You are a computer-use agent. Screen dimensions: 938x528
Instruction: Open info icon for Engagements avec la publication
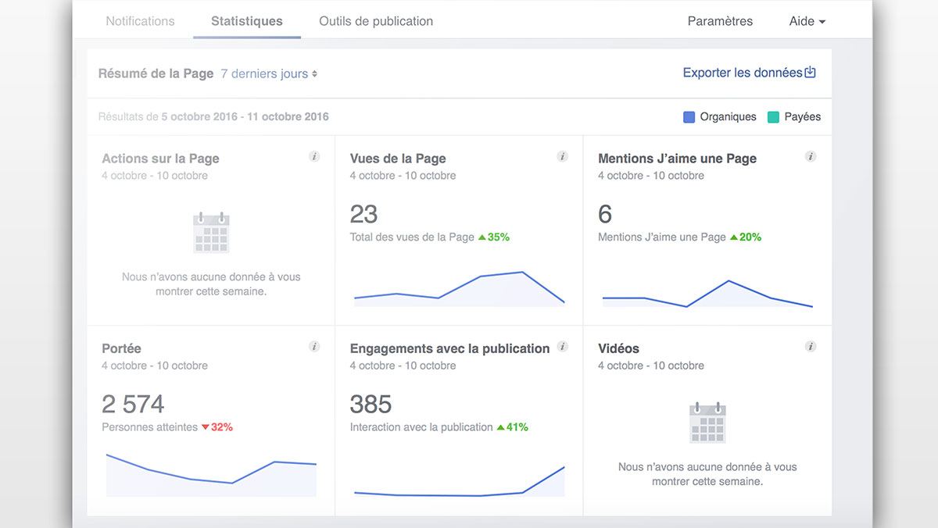tap(562, 346)
